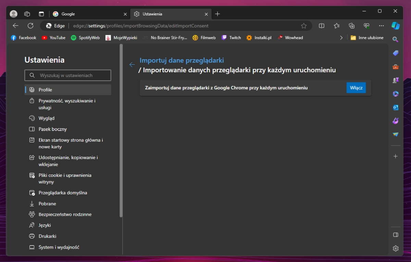
Task: Open Collections from the toolbar
Action: 351,26
